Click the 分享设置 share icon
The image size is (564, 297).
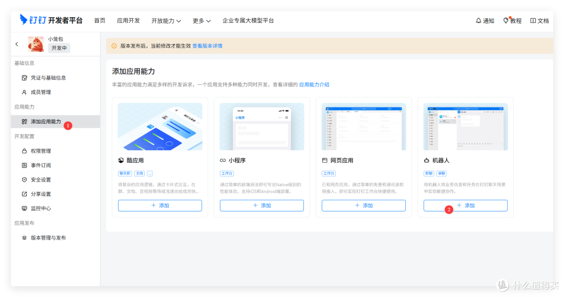tap(24, 194)
